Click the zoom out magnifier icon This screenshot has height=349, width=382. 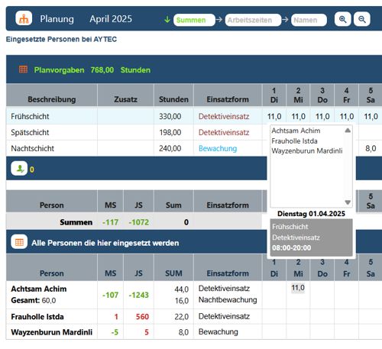click(361, 19)
